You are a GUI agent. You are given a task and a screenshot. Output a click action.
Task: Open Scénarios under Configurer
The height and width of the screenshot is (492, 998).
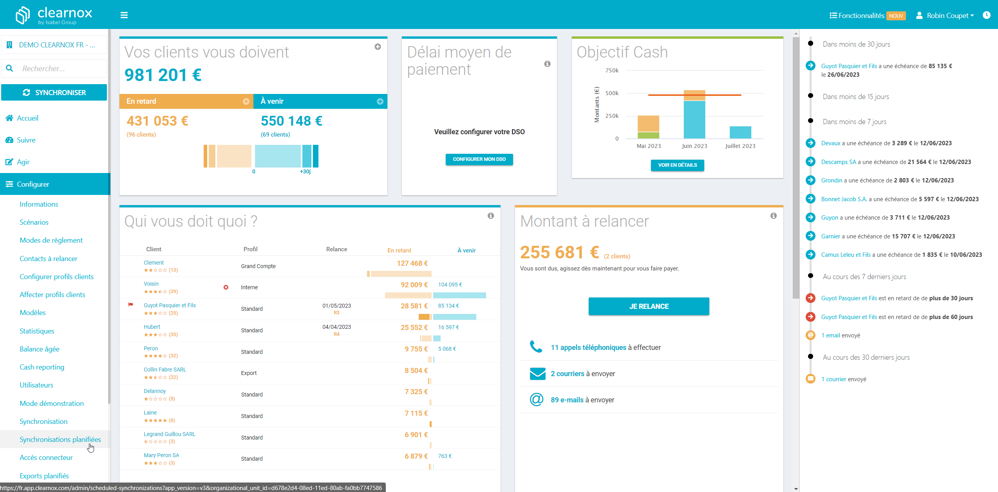[34, 222]
